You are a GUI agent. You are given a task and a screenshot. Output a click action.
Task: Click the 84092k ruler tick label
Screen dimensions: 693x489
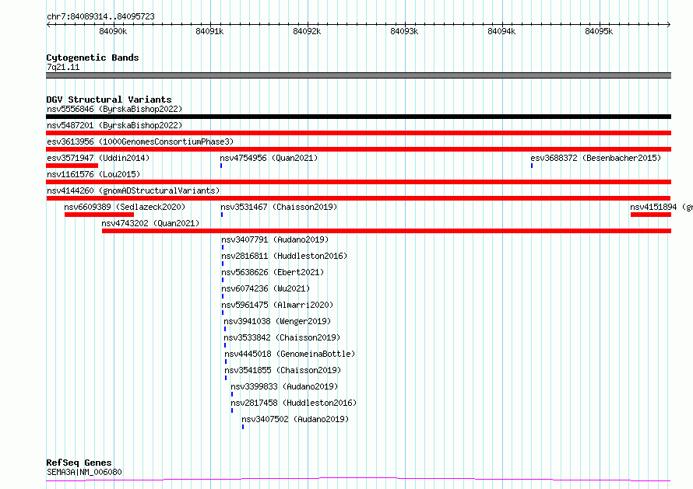point(307,31)
